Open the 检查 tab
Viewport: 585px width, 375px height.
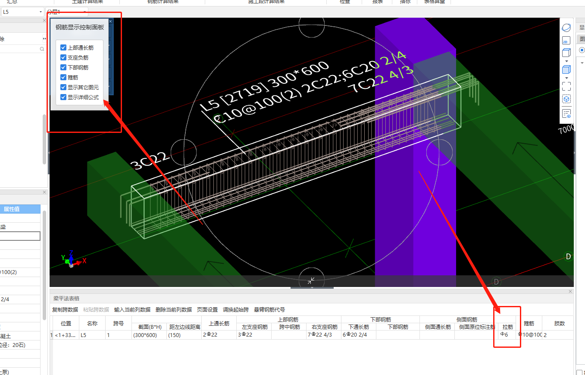pyautogui.click(x=345, y=2)
